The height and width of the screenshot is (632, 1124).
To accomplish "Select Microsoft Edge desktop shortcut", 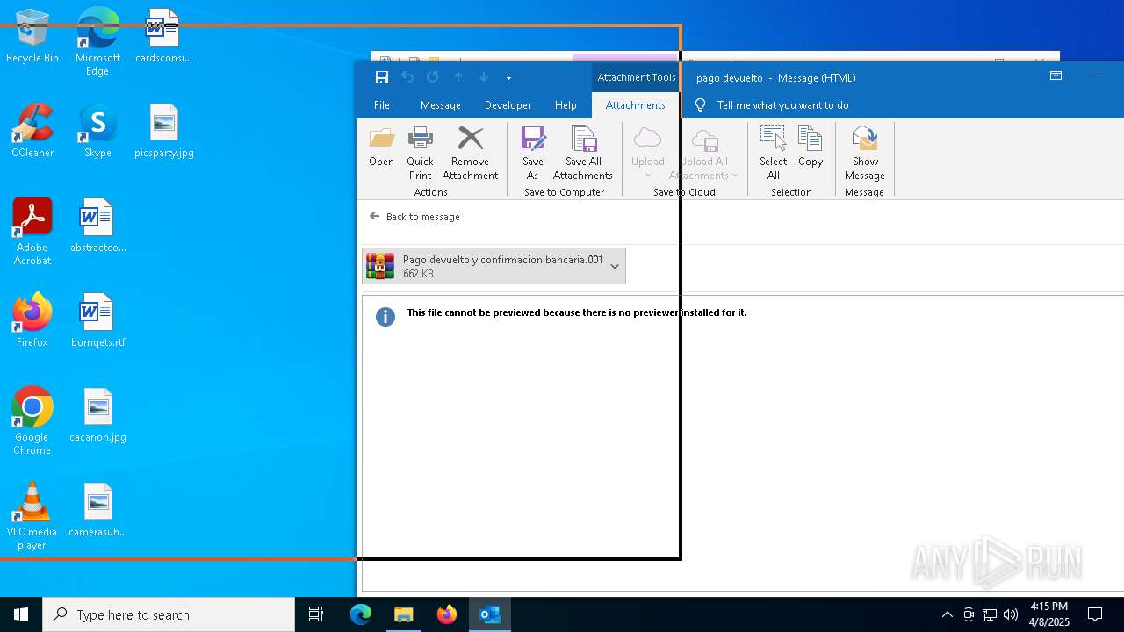I will point(97,41).
